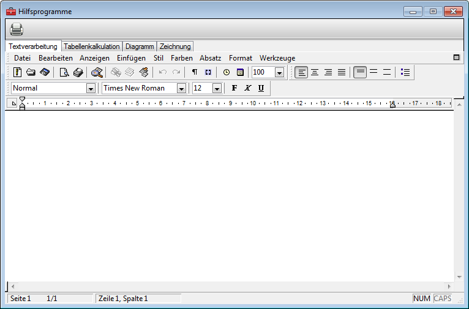The width and height of the screenshot is (469, 309).
Task: Click the right margin marker on the ruler
Action: 392,104
